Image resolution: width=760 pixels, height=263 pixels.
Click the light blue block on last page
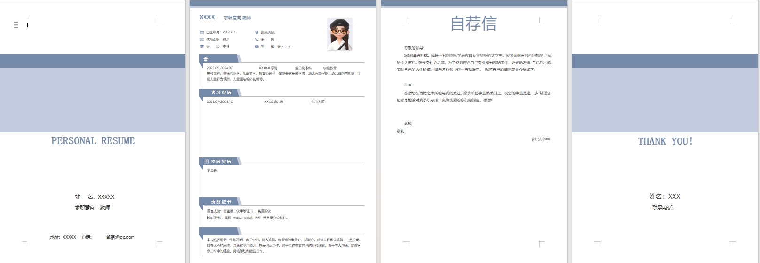coord(665,100)
